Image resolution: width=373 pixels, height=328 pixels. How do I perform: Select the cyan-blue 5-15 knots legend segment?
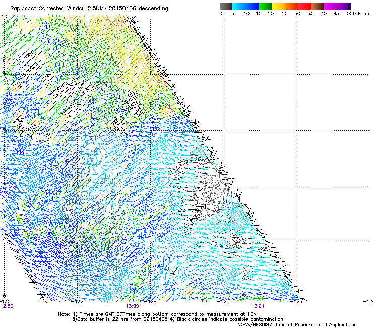pyautogui.click(x=245, y=6)
